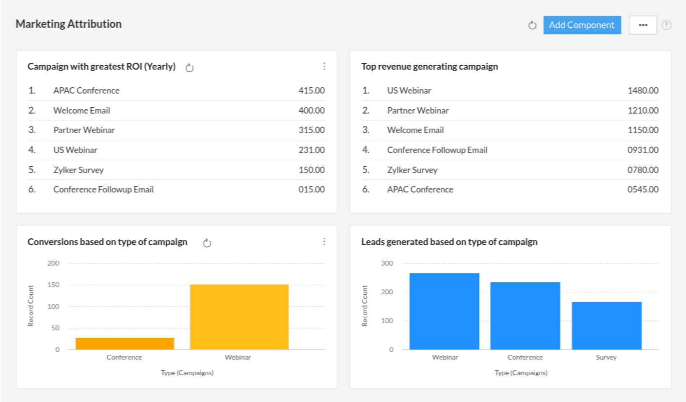The height and width of the screenshot is (402, 686).
Task: Refresh the Campaign with greatest ROI component
Action: click(190, 68)
